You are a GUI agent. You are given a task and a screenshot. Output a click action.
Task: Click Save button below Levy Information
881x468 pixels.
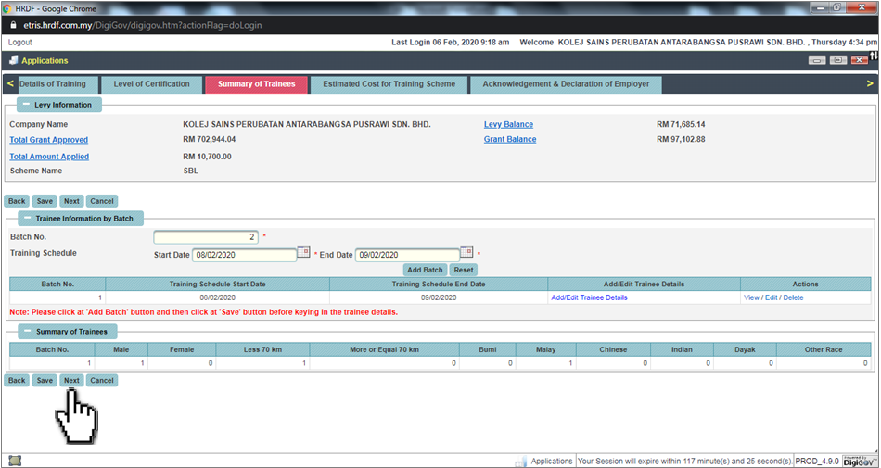click(45, 201)
